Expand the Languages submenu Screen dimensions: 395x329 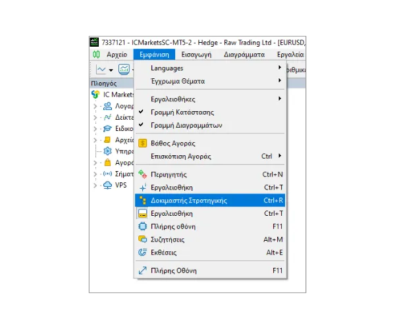[279, 68]
